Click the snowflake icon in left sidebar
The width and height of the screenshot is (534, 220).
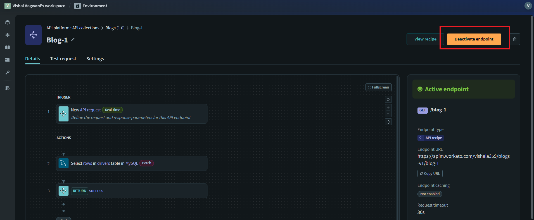8,35
